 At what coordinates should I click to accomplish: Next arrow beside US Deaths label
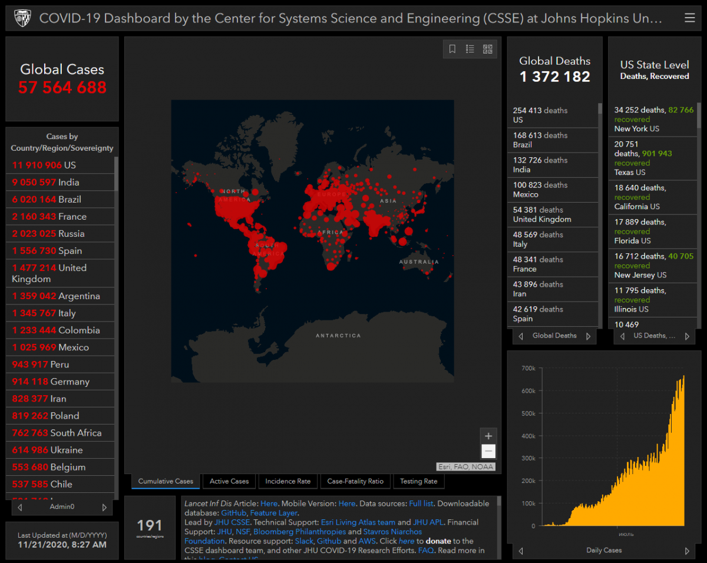[687, 336]
